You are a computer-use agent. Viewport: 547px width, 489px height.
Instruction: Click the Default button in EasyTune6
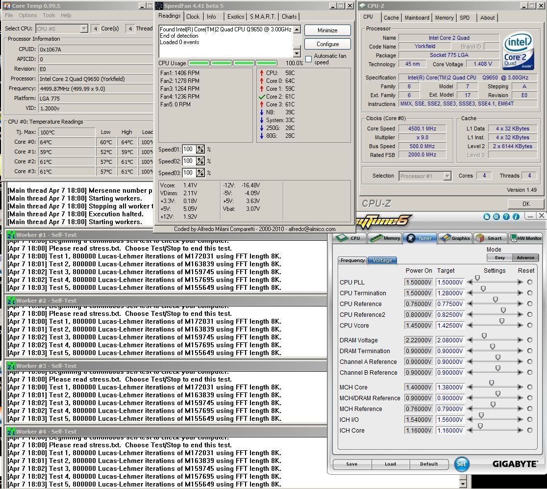click(429, 464)
